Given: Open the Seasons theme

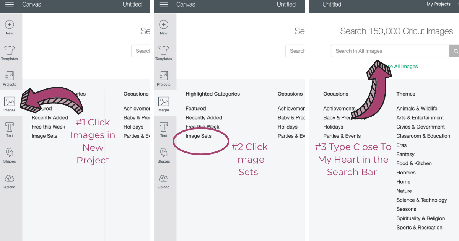Looking at the screenshot, I should pyautogui.click(x=406, y=210).
